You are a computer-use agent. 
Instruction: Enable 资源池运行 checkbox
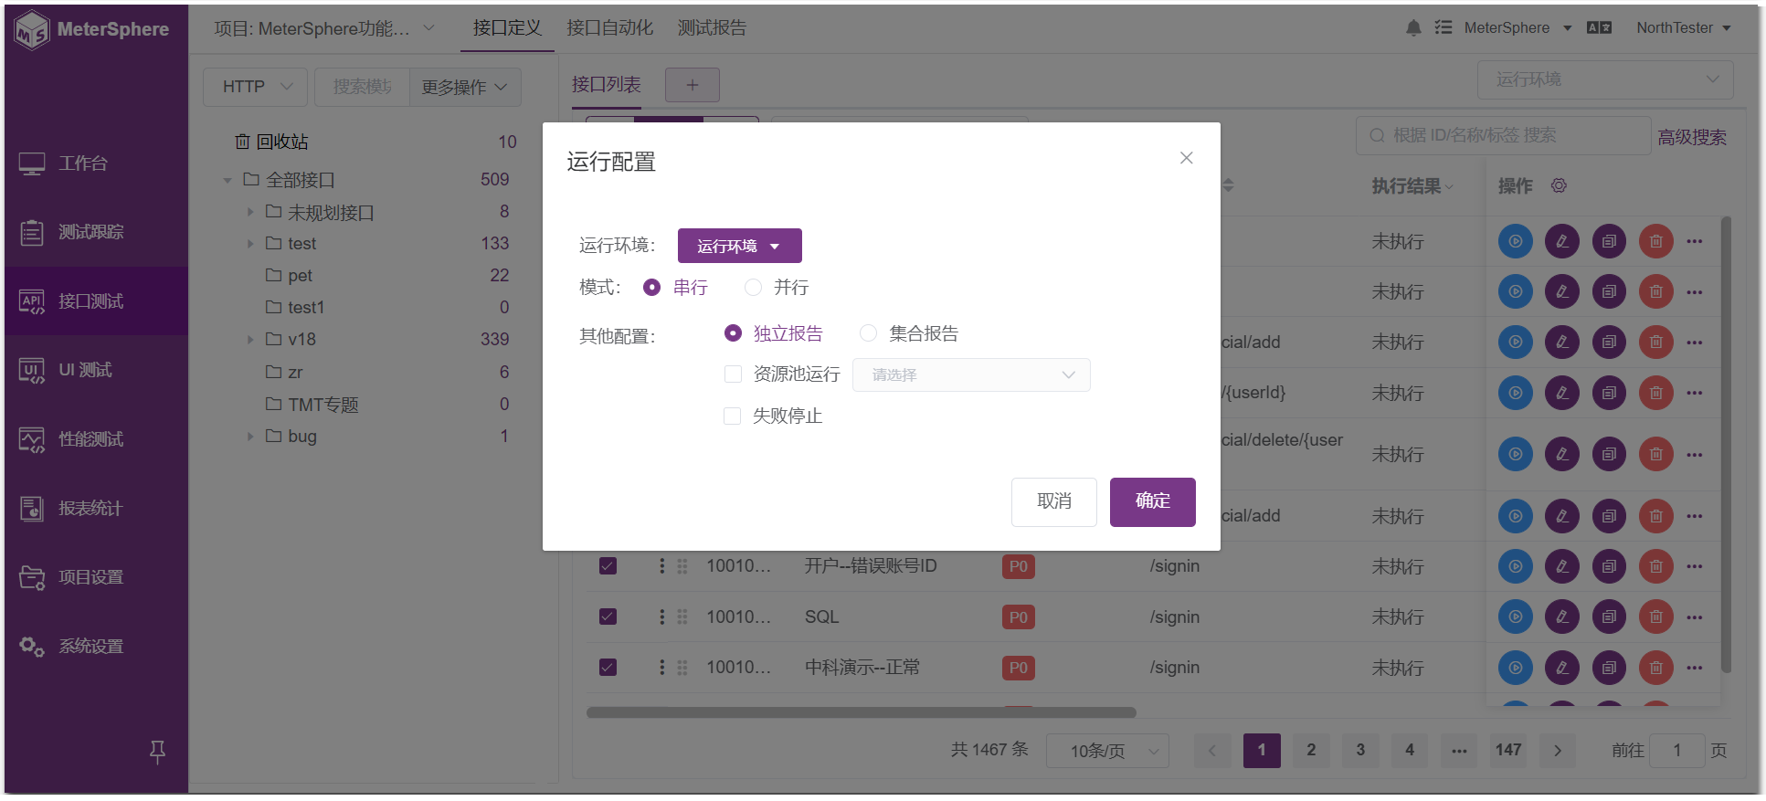733,374
